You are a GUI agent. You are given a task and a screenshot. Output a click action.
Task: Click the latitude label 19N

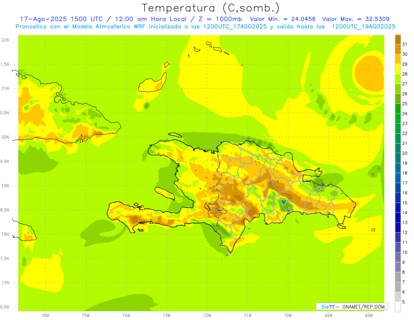click(6, 186)
